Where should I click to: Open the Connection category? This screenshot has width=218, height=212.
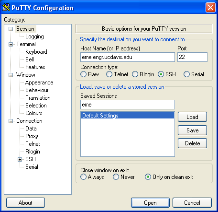pyautogui.click(x=29, y=121)
